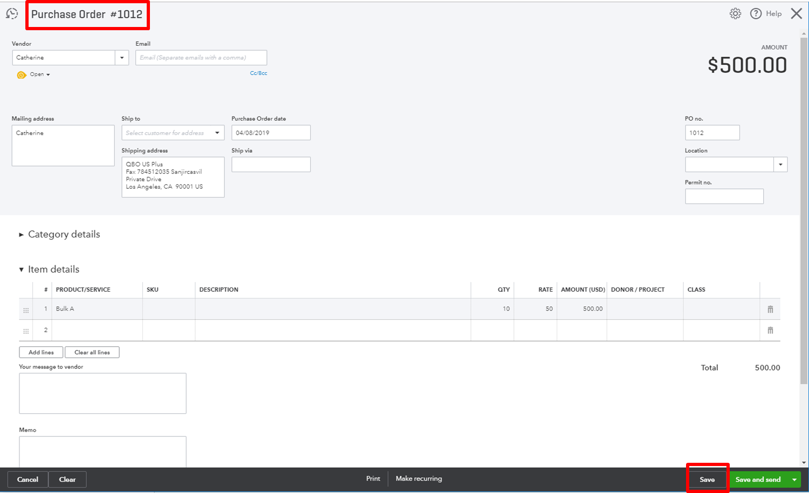Image resolution: width=809 pixels, height=493 pixels.
Task: Click the Clear all lines button
Action: click(x=92, y=352)
